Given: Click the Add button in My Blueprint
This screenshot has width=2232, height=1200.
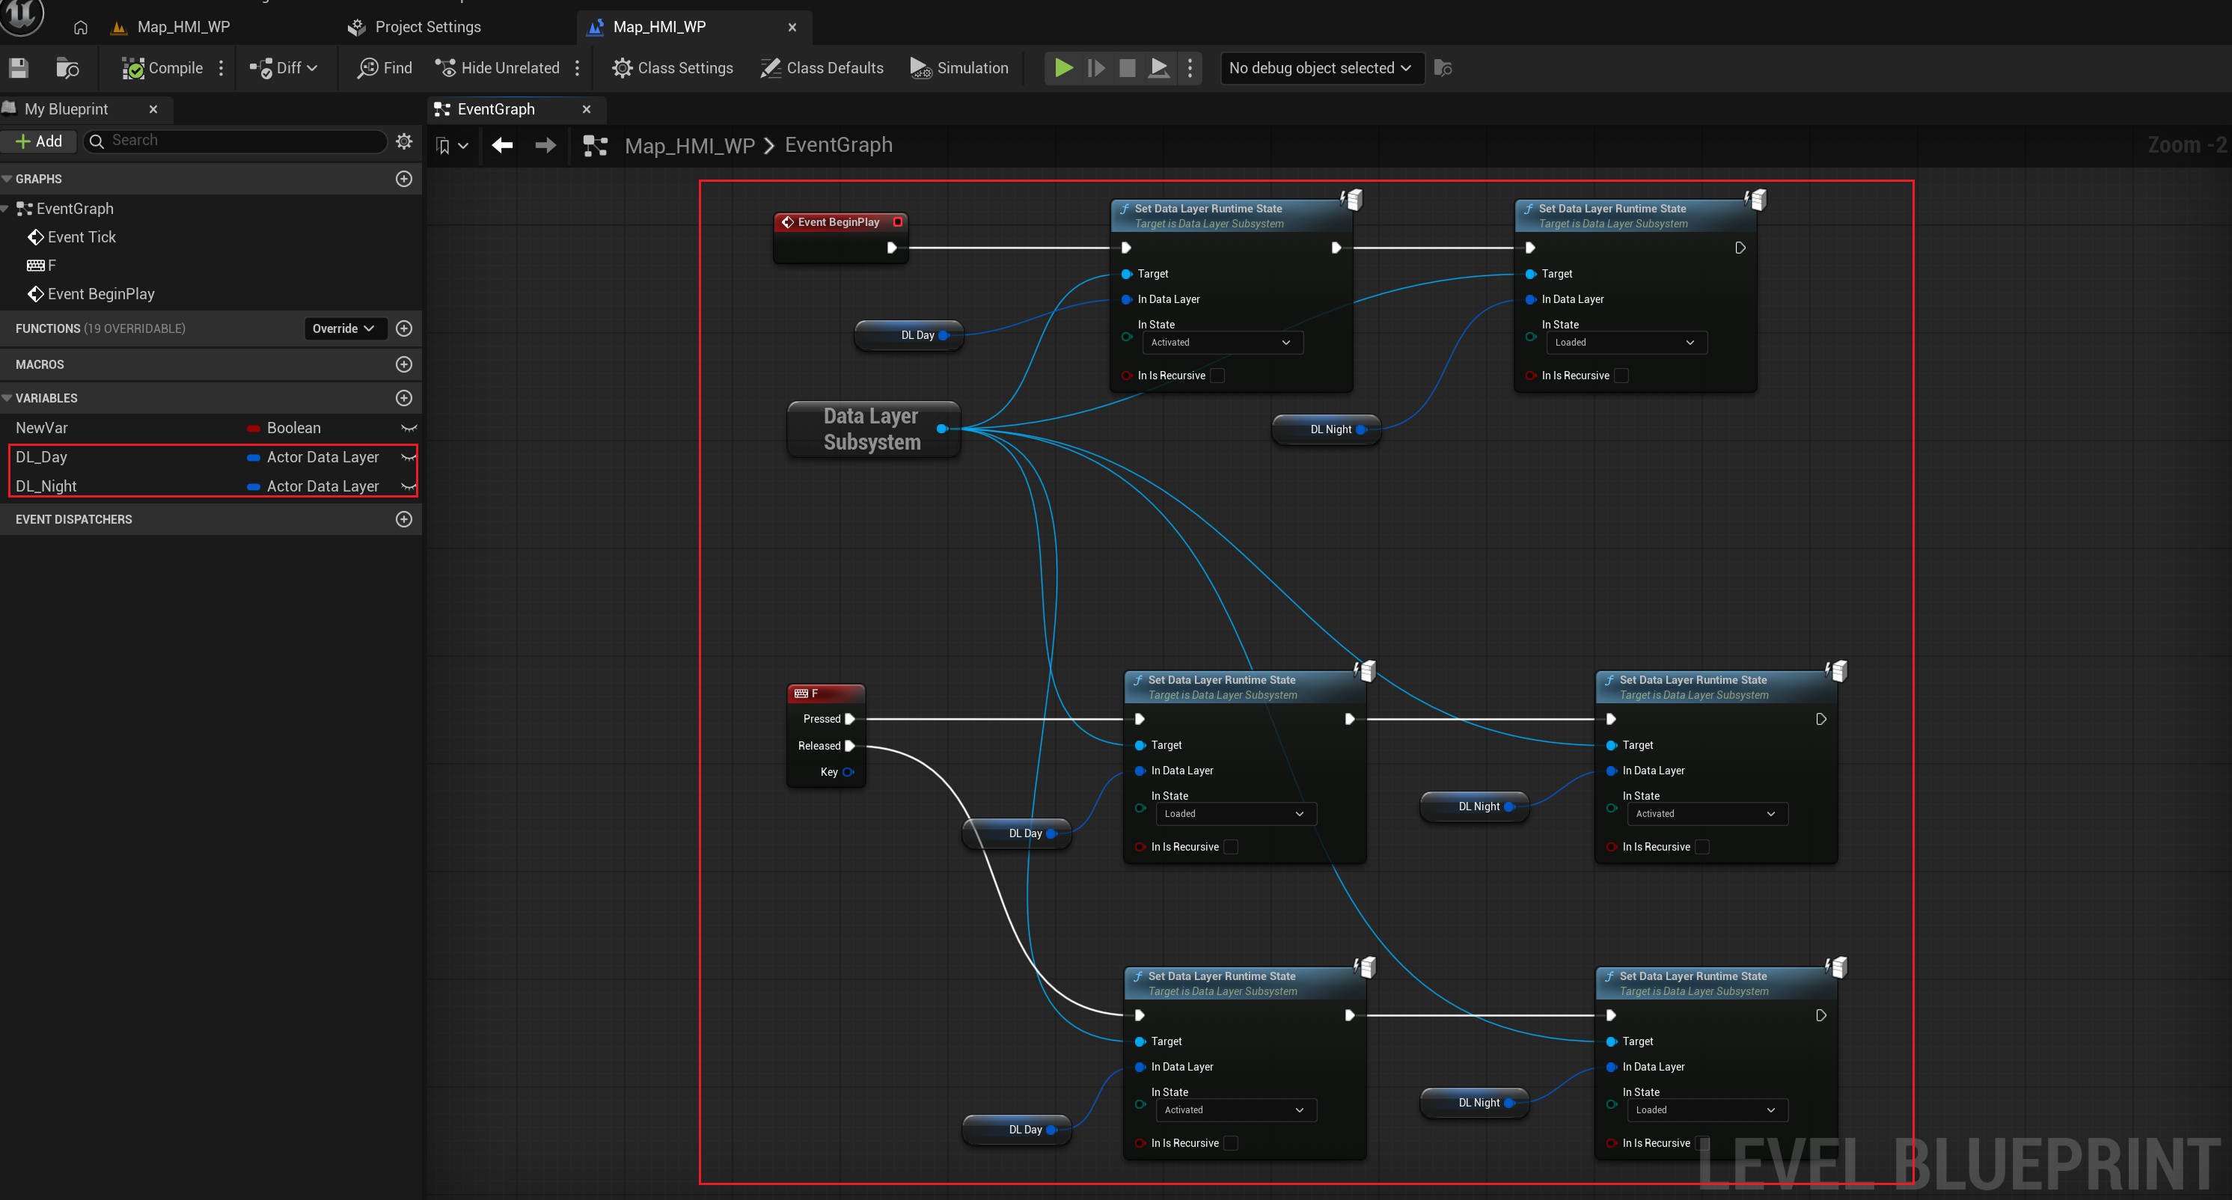Looking at the screenshot, I should click(39, 141).
